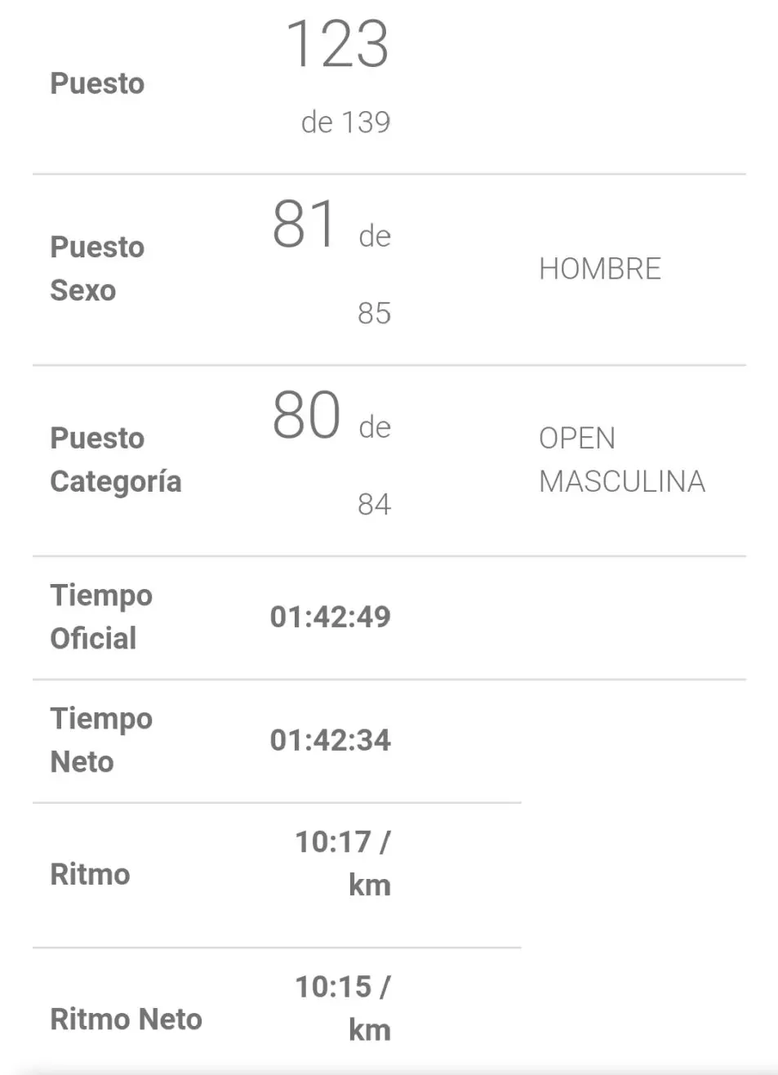Click the Tiempo Neto label
The image size is (778, 1075).
101,740
